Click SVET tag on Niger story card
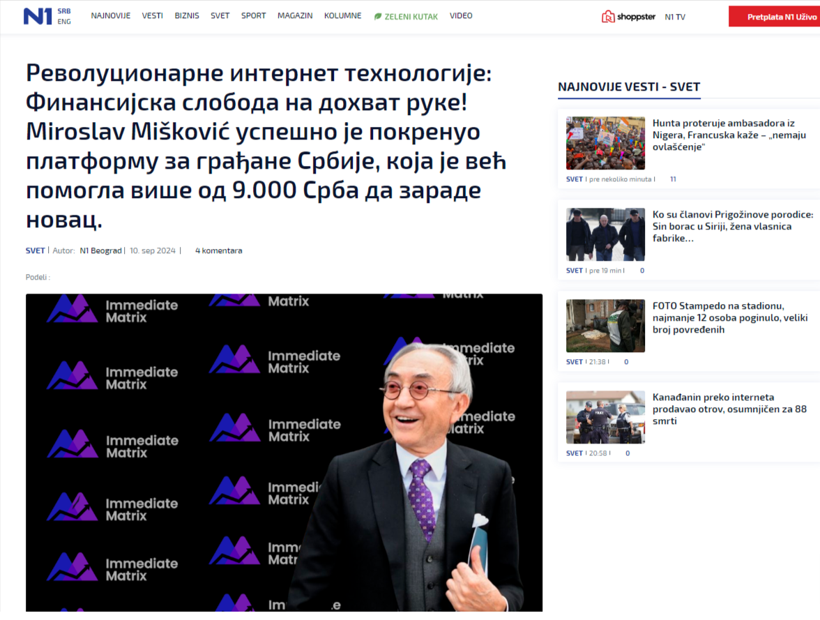Image resolution: width=820 pixels, height=620 pixels. (575, 179)
